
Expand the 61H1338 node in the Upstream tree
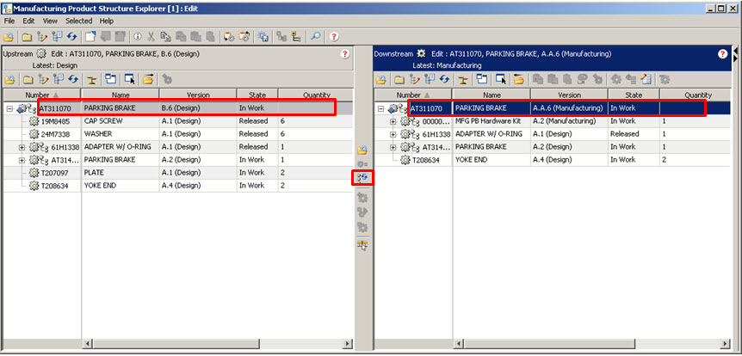[x=22, y=147]
